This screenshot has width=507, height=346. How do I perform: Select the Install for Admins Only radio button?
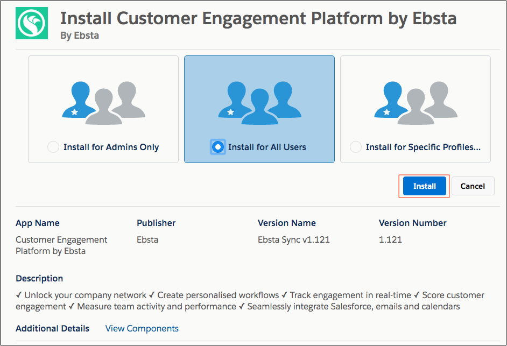tap(53, 147)
